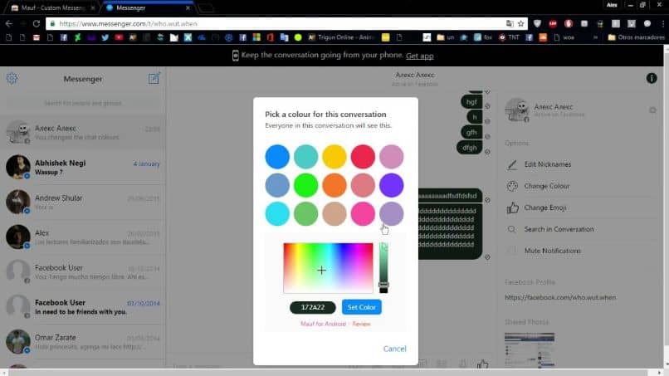The image size is (669, 376).
Task: Compose a new message icon
Action: (154, 78)
